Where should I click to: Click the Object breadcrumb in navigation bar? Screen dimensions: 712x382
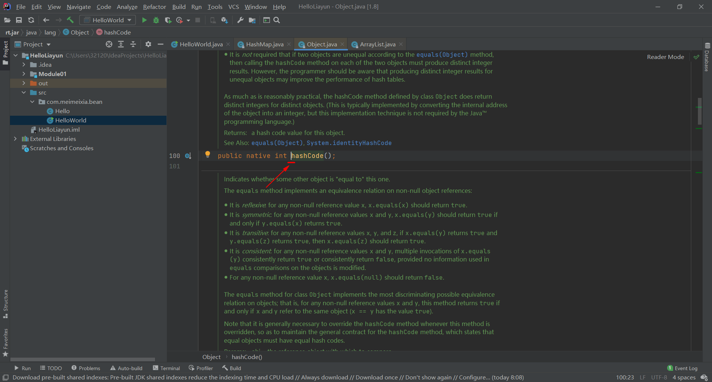[x=76, y=32]
